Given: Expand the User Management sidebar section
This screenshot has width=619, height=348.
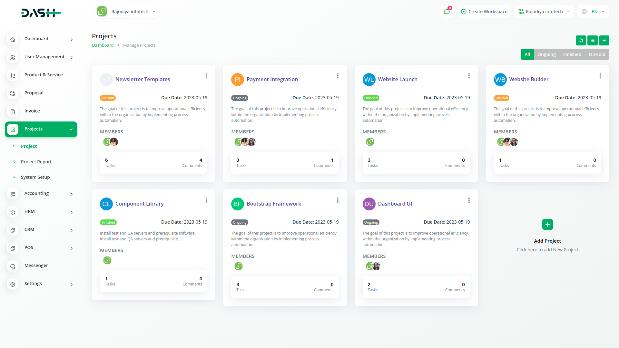Looking at the screenshot, I should click(44, 57).
